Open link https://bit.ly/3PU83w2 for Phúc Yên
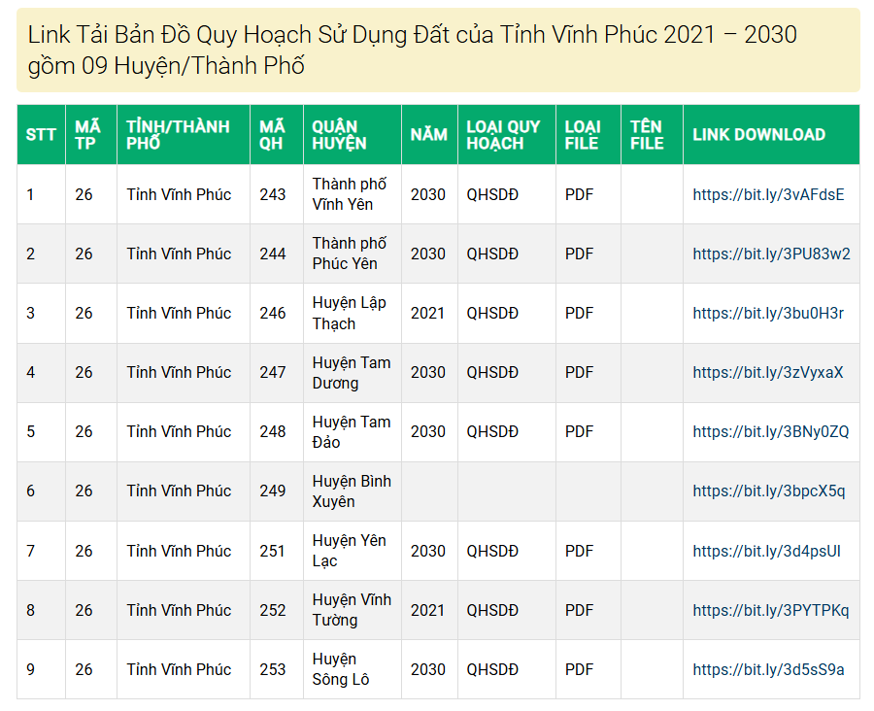This screenshot has height=711, width=874. [770, 254]
